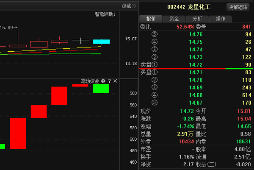Click the 股本 value 4.80亿
This screenshot has width=254, height=170.
pos(243,149)
